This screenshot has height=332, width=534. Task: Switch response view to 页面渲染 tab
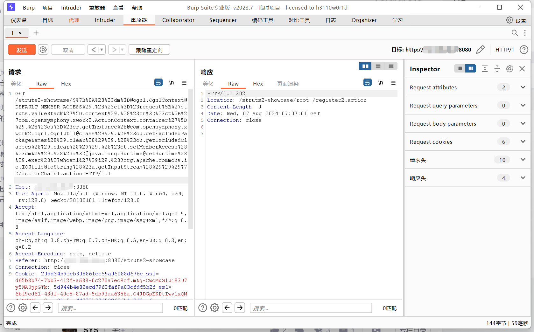288,84
